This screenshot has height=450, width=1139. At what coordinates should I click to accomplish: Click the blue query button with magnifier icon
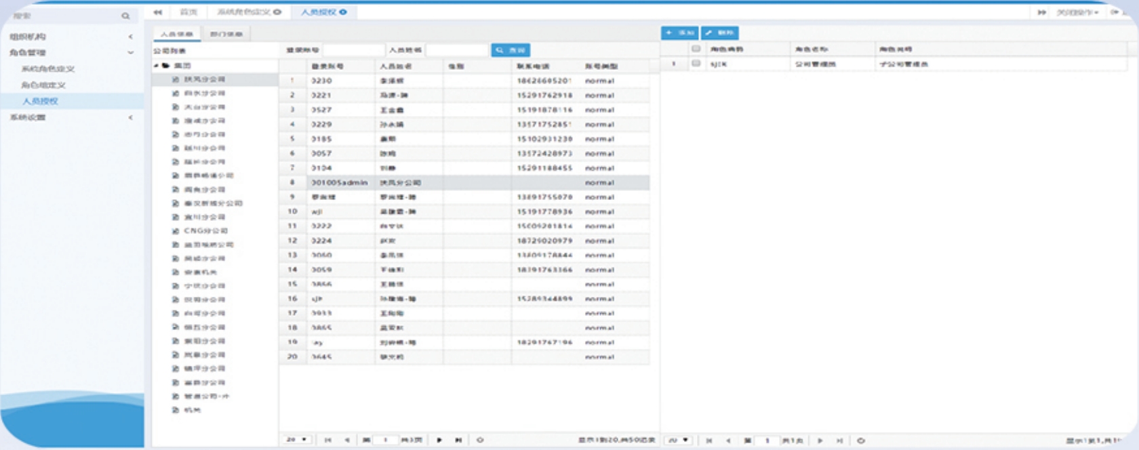[511, 50]
